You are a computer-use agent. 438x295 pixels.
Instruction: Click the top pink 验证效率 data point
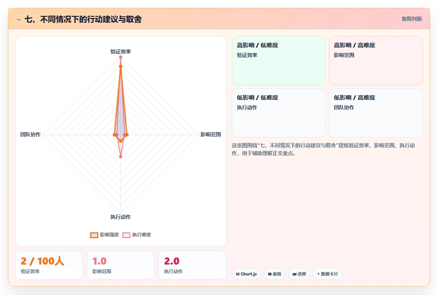click(121, 57)
